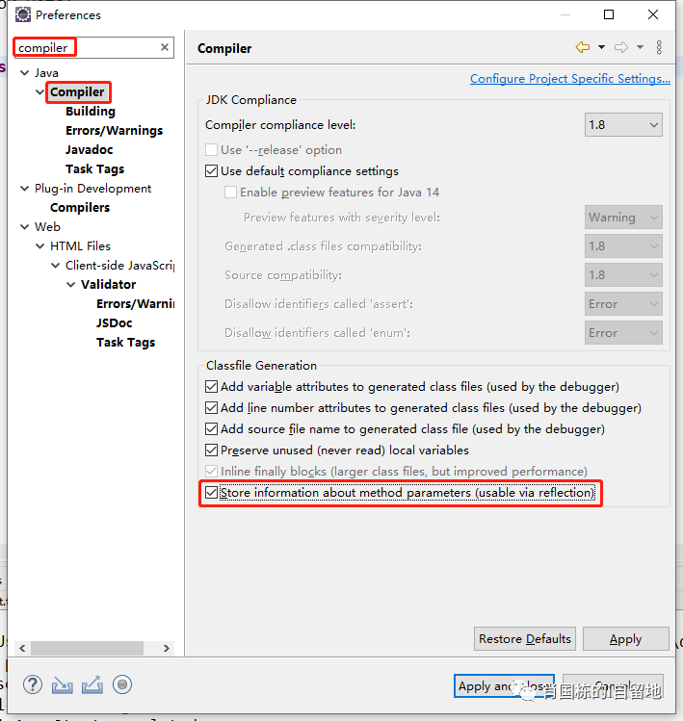Click tree horizontal scrollbar thumb

pos(87,649)
